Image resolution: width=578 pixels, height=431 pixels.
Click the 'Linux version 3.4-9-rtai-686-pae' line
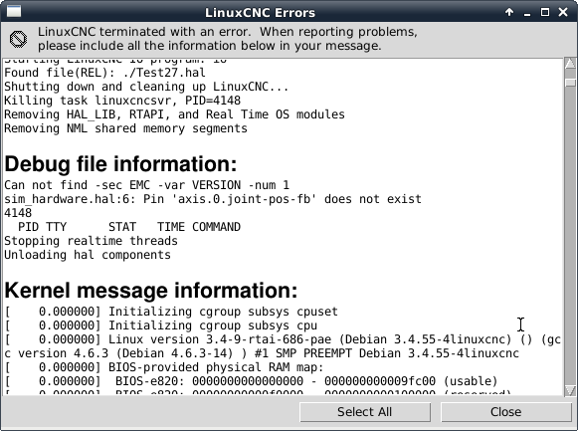(283, 340)
